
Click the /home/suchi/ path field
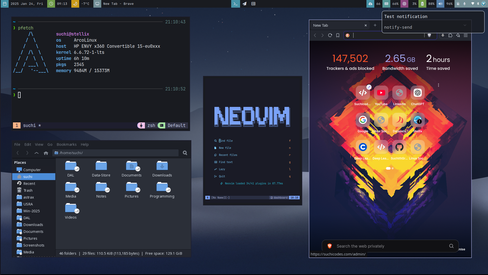[x=116, y=153]
